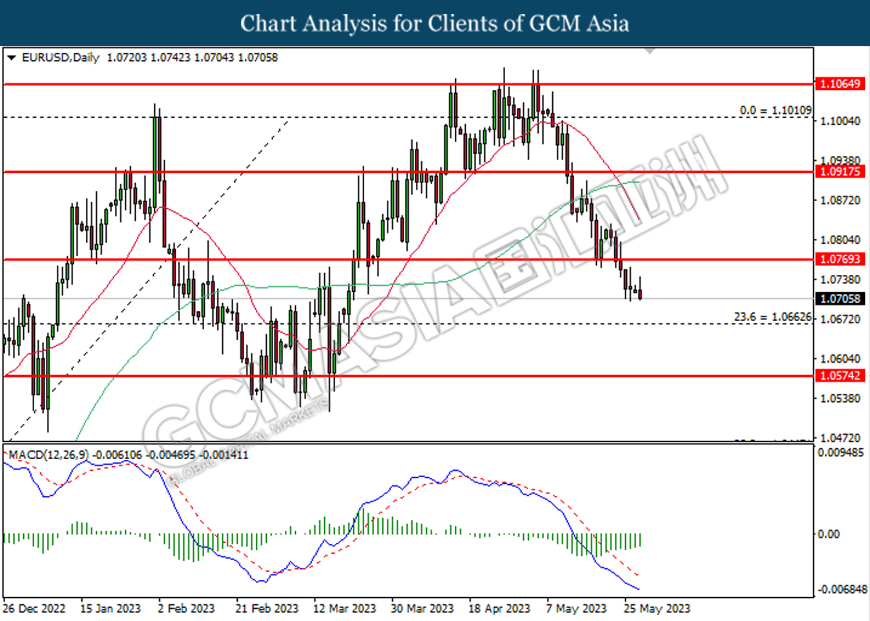
Task: Click the 26 Dec 2022 date label
Action: coord(34,609)
